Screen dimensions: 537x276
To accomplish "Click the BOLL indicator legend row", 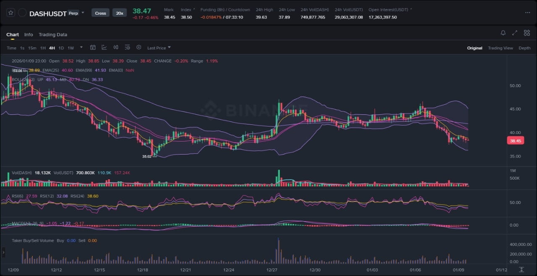I will (57, 80).
